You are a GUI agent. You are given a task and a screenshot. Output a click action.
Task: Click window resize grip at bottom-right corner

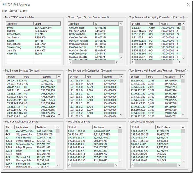[x=191, y=171]
